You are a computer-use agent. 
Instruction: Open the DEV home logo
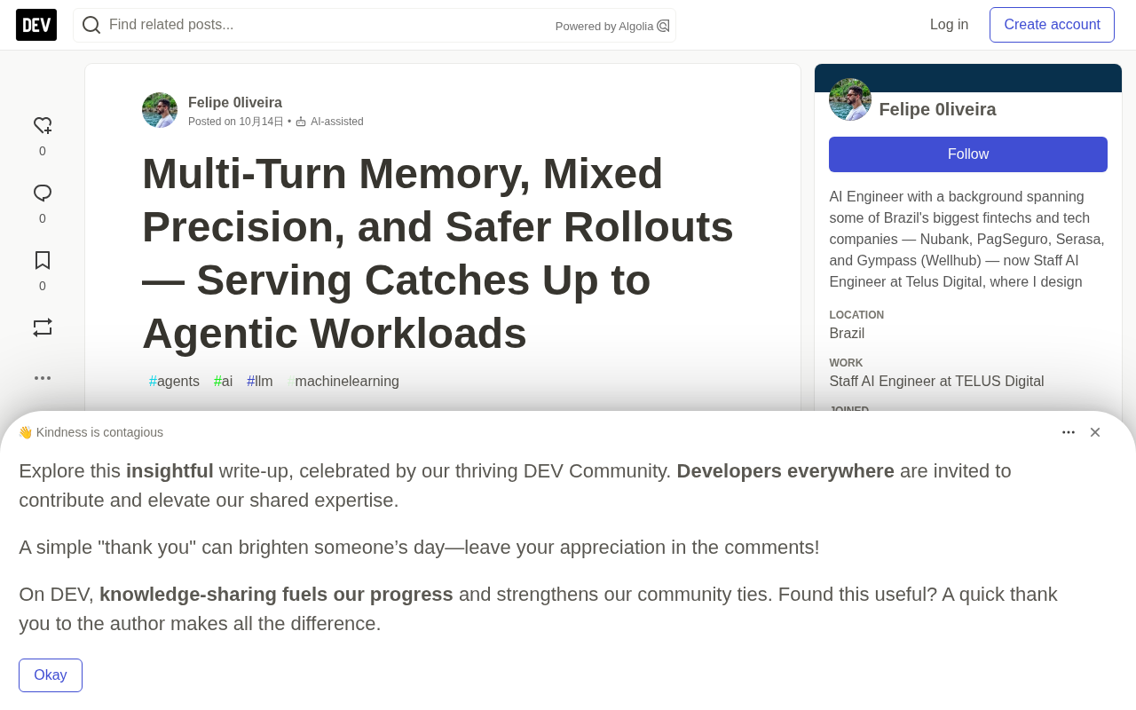pos(36,25)
